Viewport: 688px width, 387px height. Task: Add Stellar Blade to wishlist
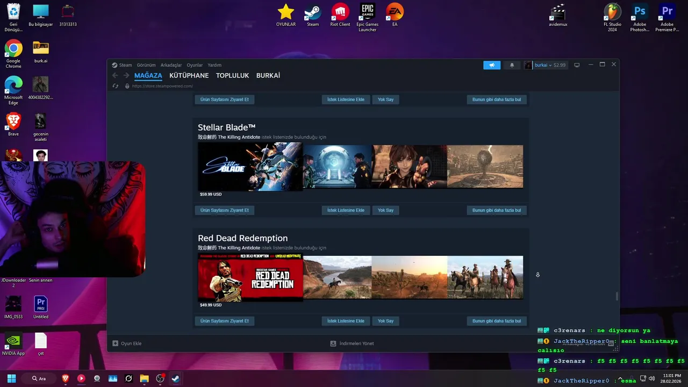346,210
